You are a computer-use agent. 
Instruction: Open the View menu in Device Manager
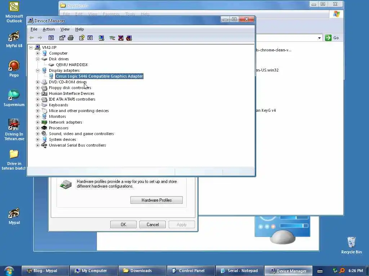pos(65,29)
